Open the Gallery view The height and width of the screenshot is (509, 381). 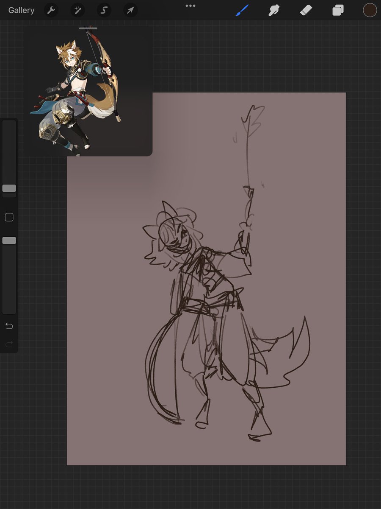click(x=21, y=10)
